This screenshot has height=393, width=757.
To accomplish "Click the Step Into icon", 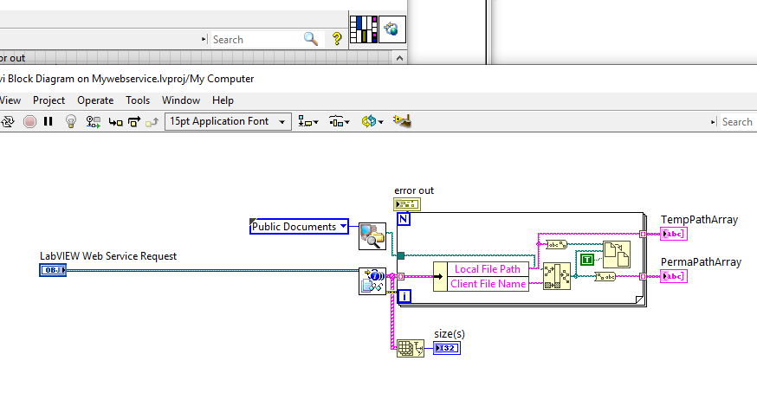I will (x=115, y=122).
